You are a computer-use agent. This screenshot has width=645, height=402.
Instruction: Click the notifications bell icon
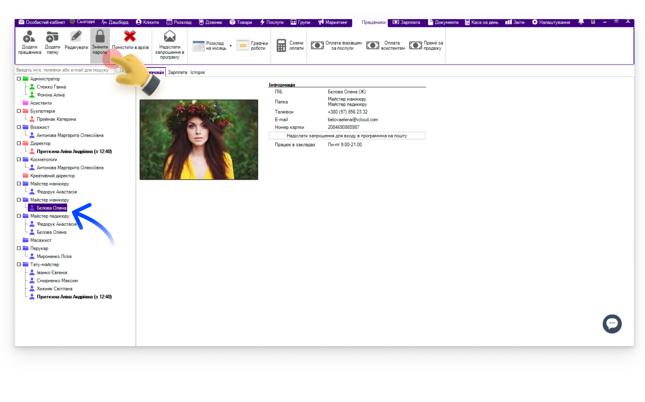(581, 22)
